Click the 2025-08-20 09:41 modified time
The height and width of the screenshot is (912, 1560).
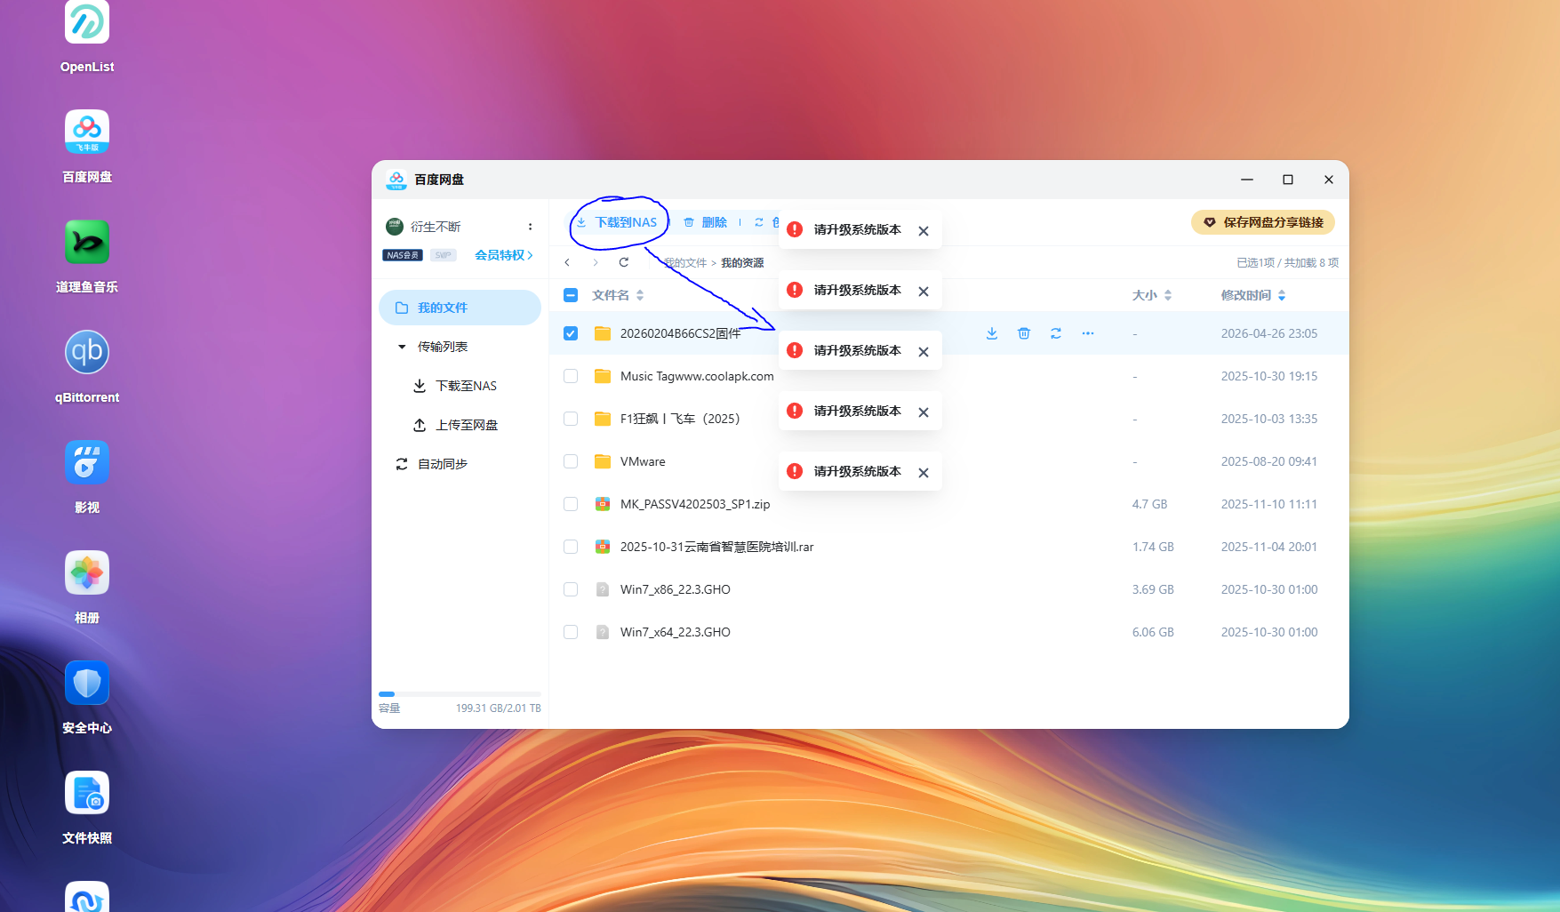click(x=1269, y=461)
